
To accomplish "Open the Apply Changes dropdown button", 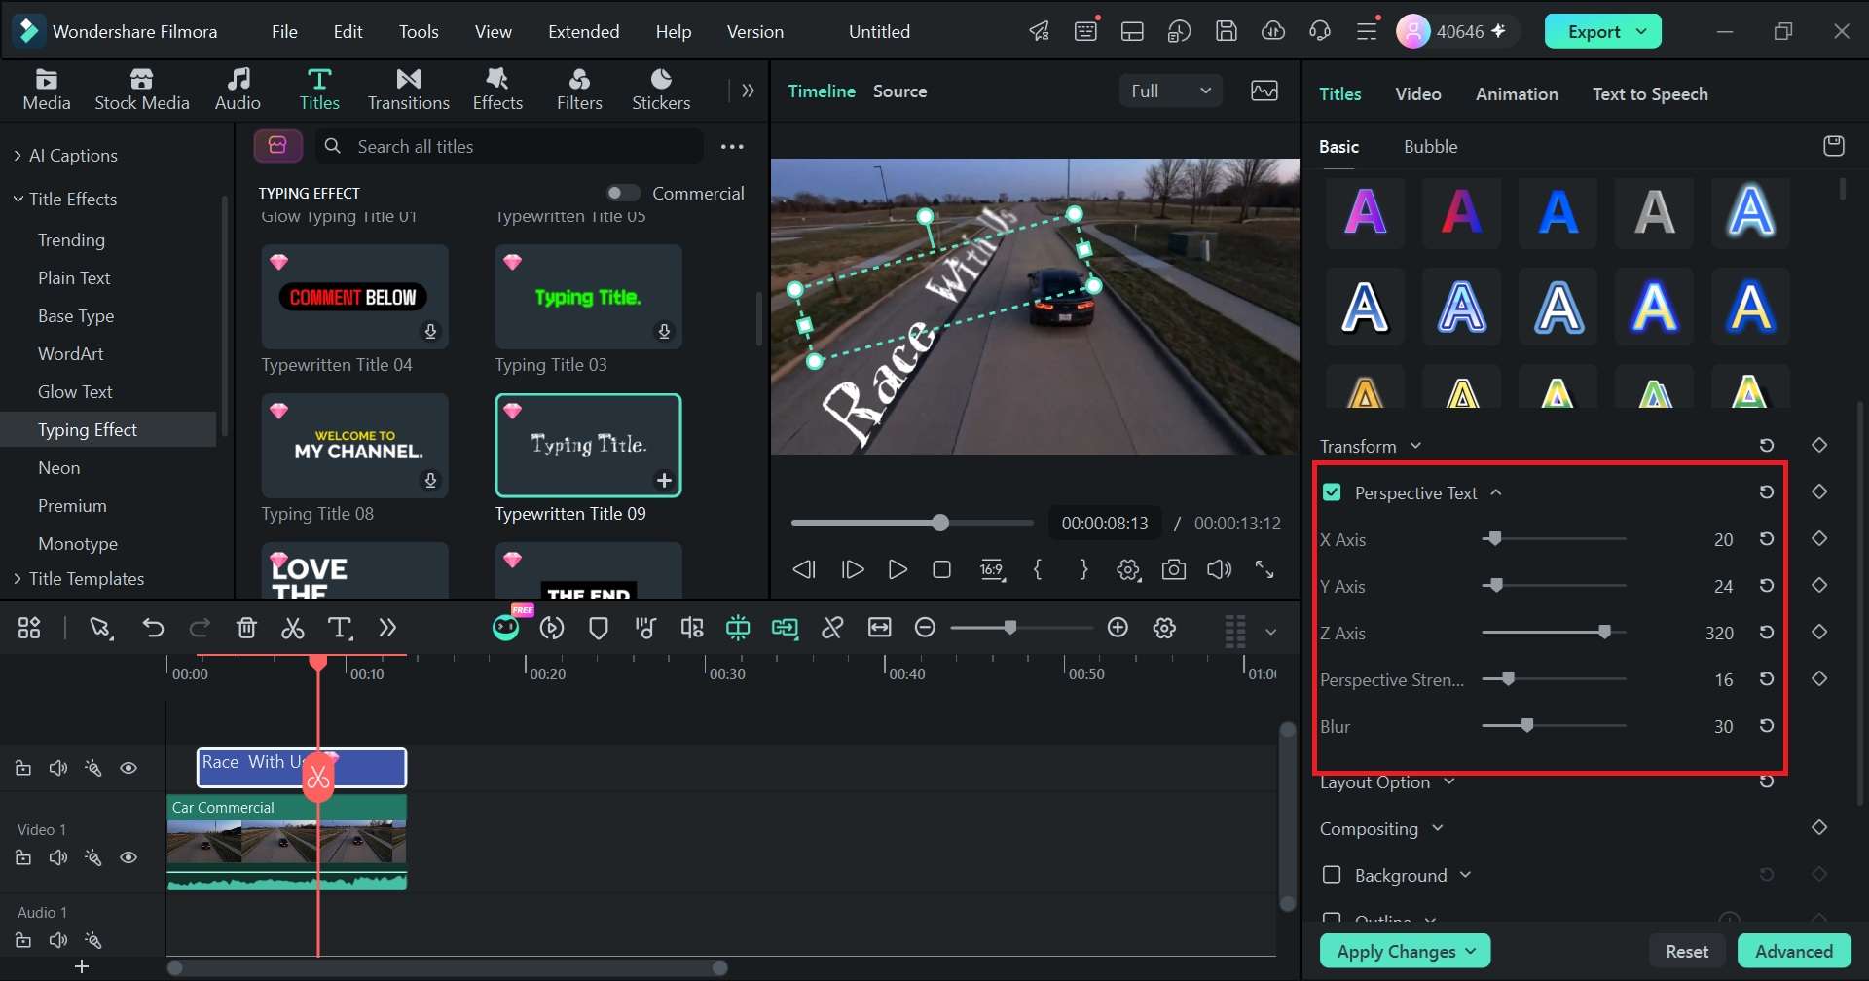I will [x=1406, y=951].
